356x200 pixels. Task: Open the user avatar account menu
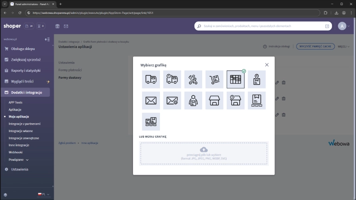point(342,26)
